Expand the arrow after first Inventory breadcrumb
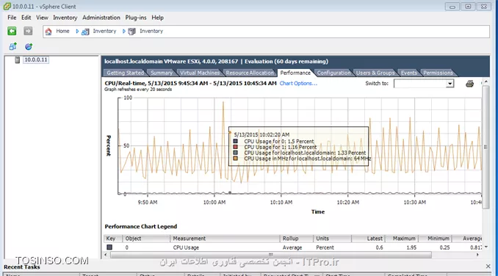Screen dimensions: 498x276 tap(124, 32)
